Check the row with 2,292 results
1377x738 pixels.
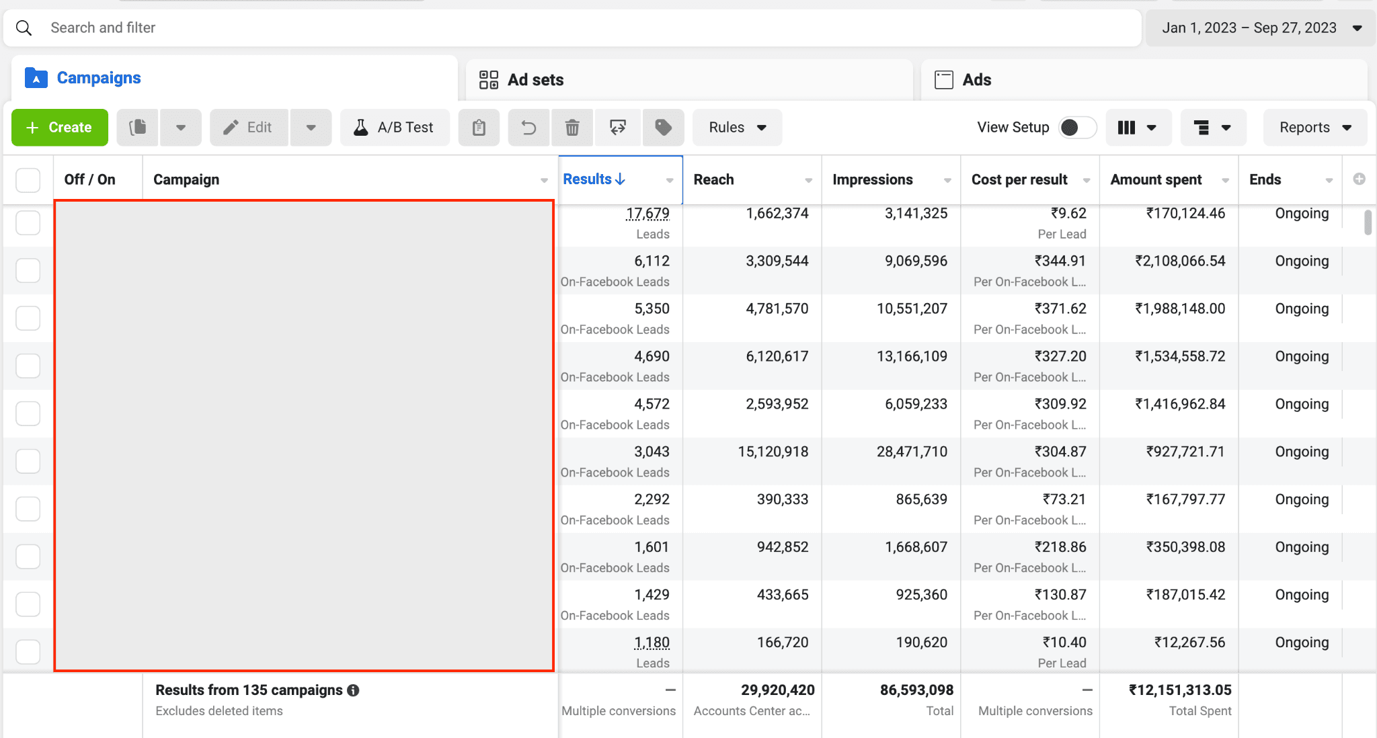[28, 509]
